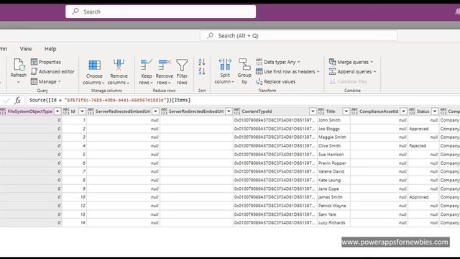Select the Sue Harrison title cell

point(333,155)
